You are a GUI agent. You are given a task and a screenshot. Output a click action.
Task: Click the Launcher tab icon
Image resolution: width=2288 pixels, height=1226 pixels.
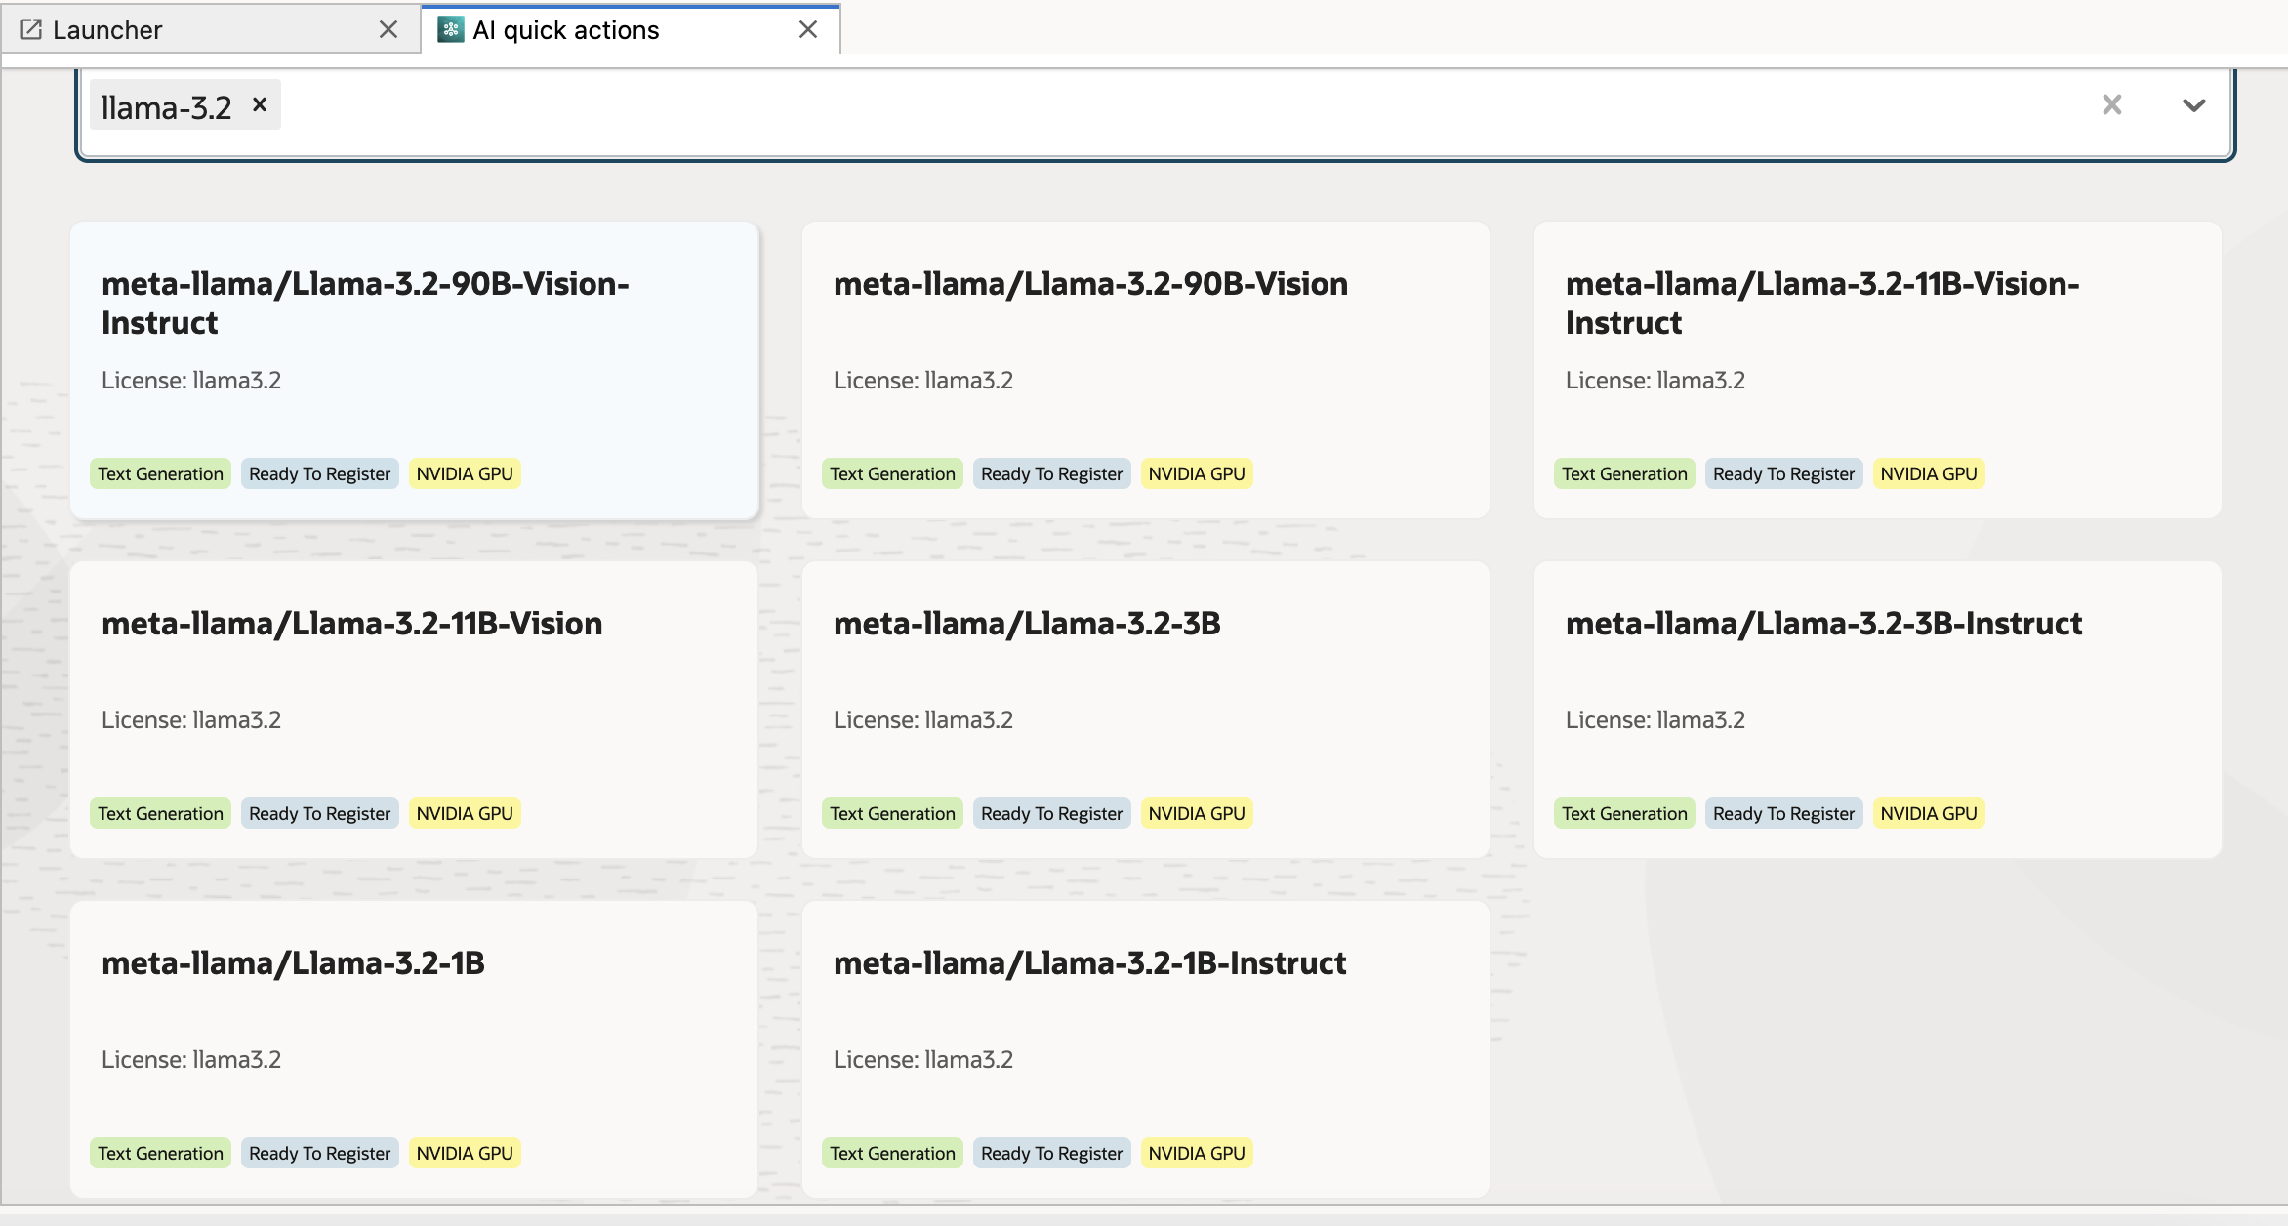tap(31, 29)
